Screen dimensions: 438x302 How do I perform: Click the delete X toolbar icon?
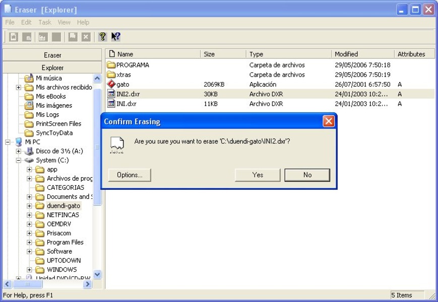(86, 37)
